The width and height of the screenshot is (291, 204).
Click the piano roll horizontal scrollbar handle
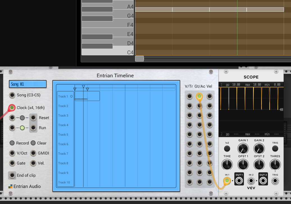[139, 59]
